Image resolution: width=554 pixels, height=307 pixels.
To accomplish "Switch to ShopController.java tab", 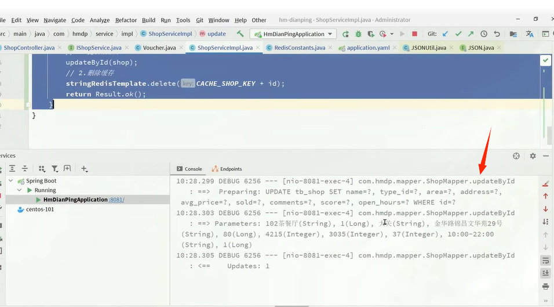I will point(29,48).
